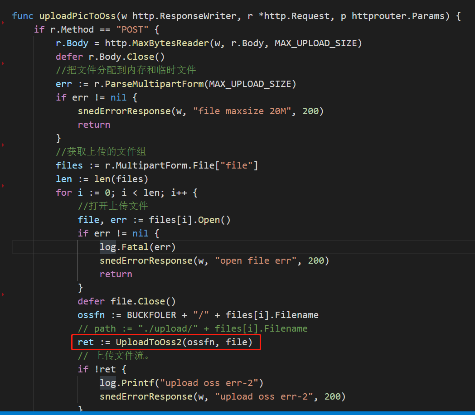Click http.MaxBytesReader call

pyautogui.click(x=157, y=43)
